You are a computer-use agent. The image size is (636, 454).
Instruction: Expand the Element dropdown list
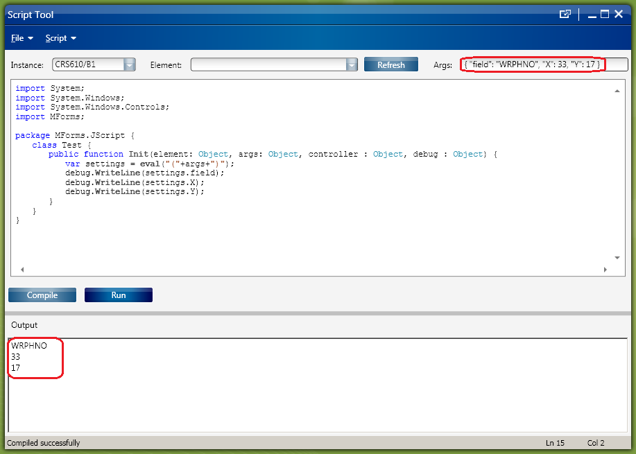[x=352, y=64]
